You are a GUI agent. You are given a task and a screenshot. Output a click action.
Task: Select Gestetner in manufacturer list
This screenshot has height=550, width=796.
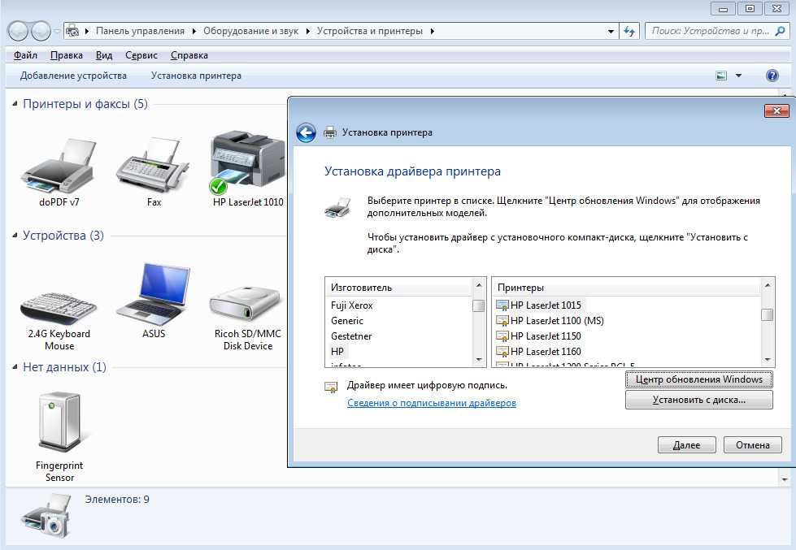pos(351,336)
